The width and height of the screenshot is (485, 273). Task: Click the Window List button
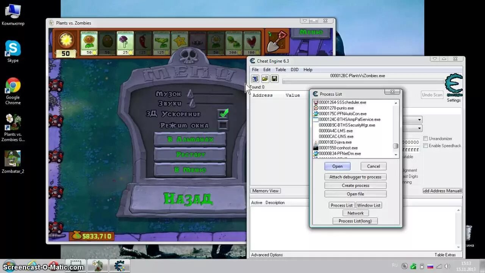click(369, 205)
